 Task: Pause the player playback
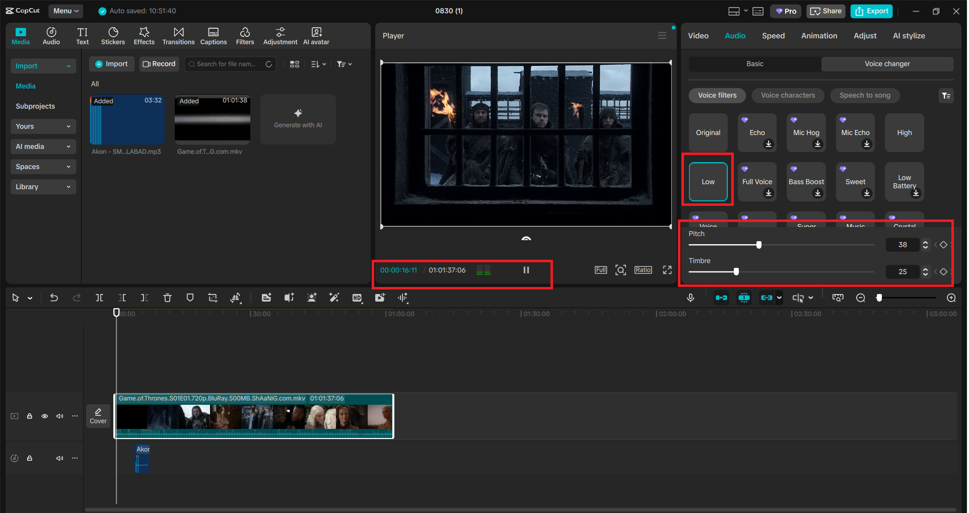pyautogui.click(x=526, y=270)
